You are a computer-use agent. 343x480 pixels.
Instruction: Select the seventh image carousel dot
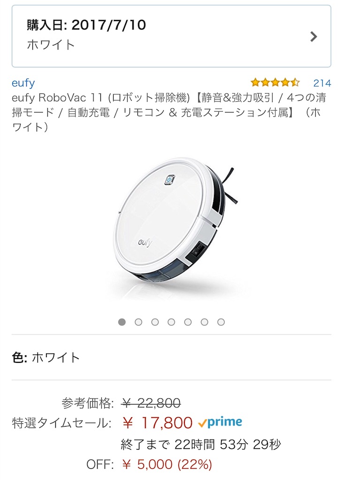221,322
